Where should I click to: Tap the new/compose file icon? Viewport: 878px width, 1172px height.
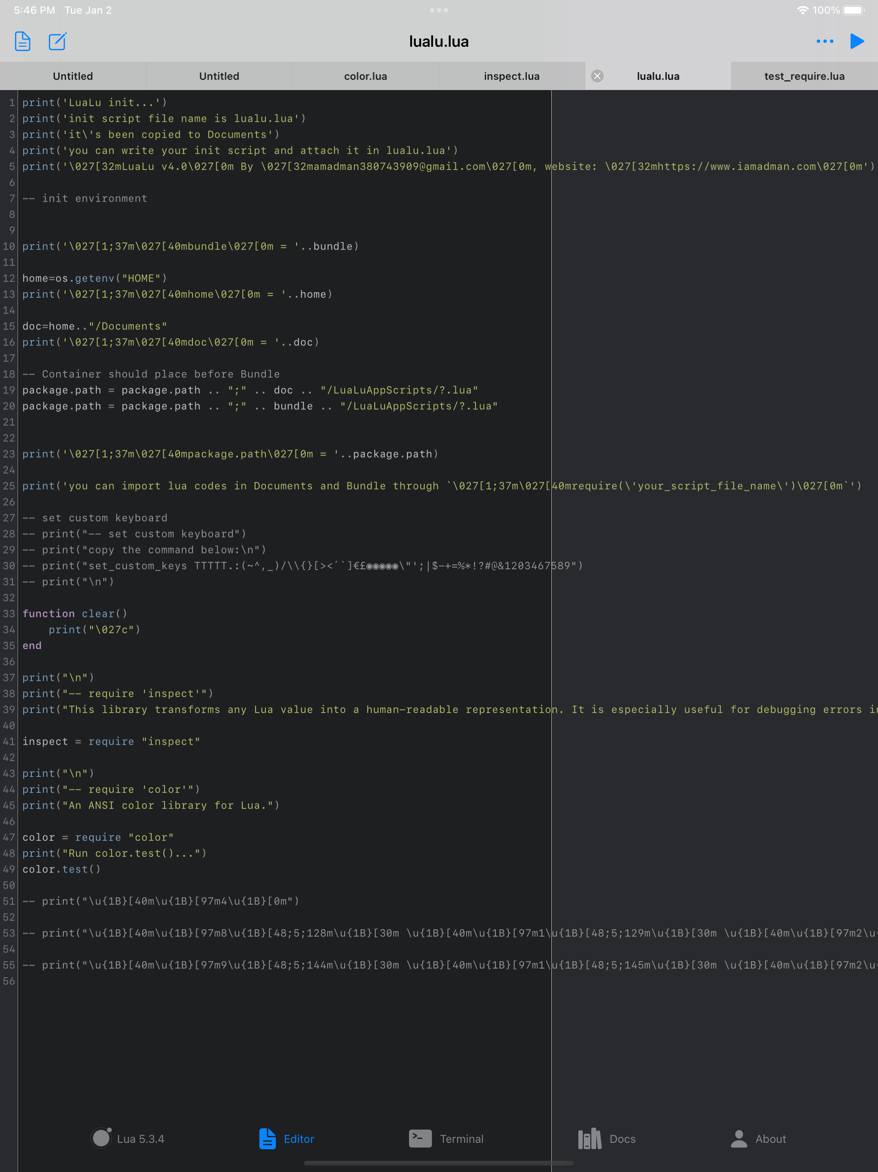pyautogui.click(x=57, y=41)
